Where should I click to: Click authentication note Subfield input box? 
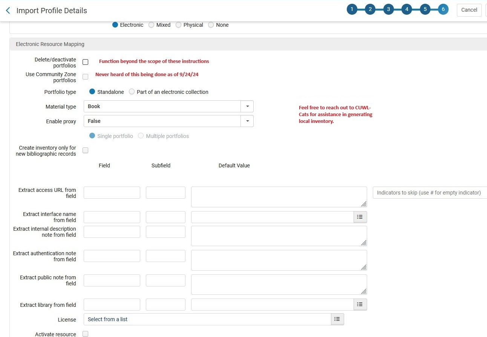pyautogui.click(x=165, y=256)
